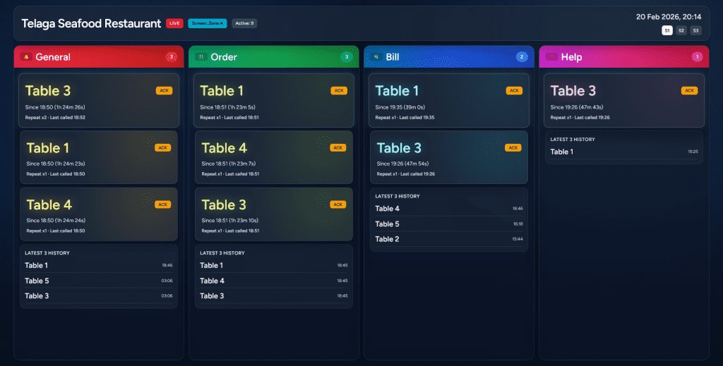The height and width of the screenshot is (366, 723).
Task: Click Bill column count badge
Action: click(522, 57)
